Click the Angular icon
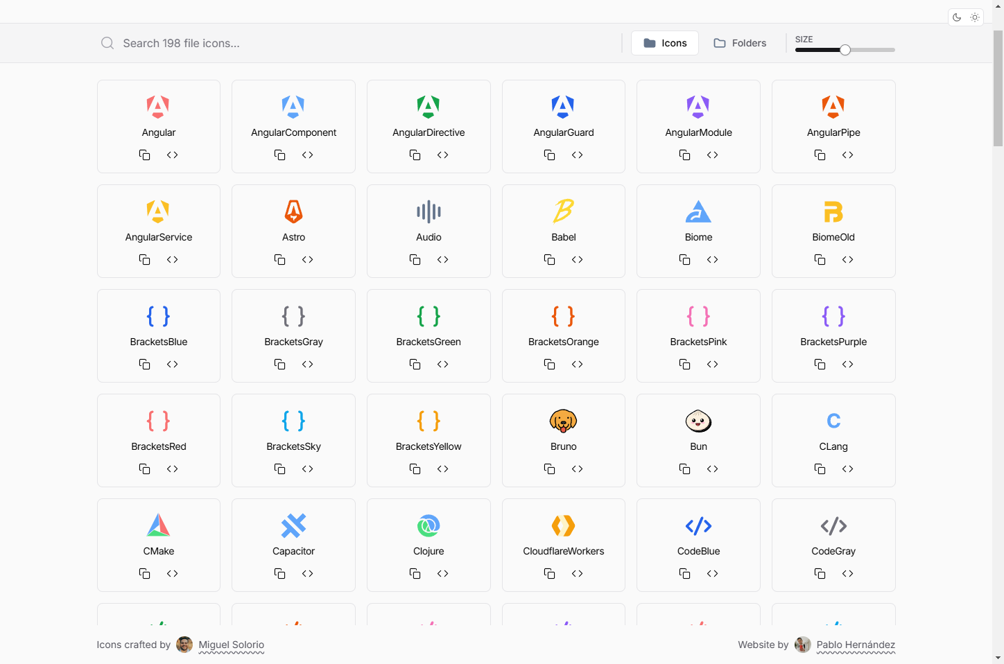Image resolution: width=1004 pixels, height=664 pixels. (x=158, y=107)
